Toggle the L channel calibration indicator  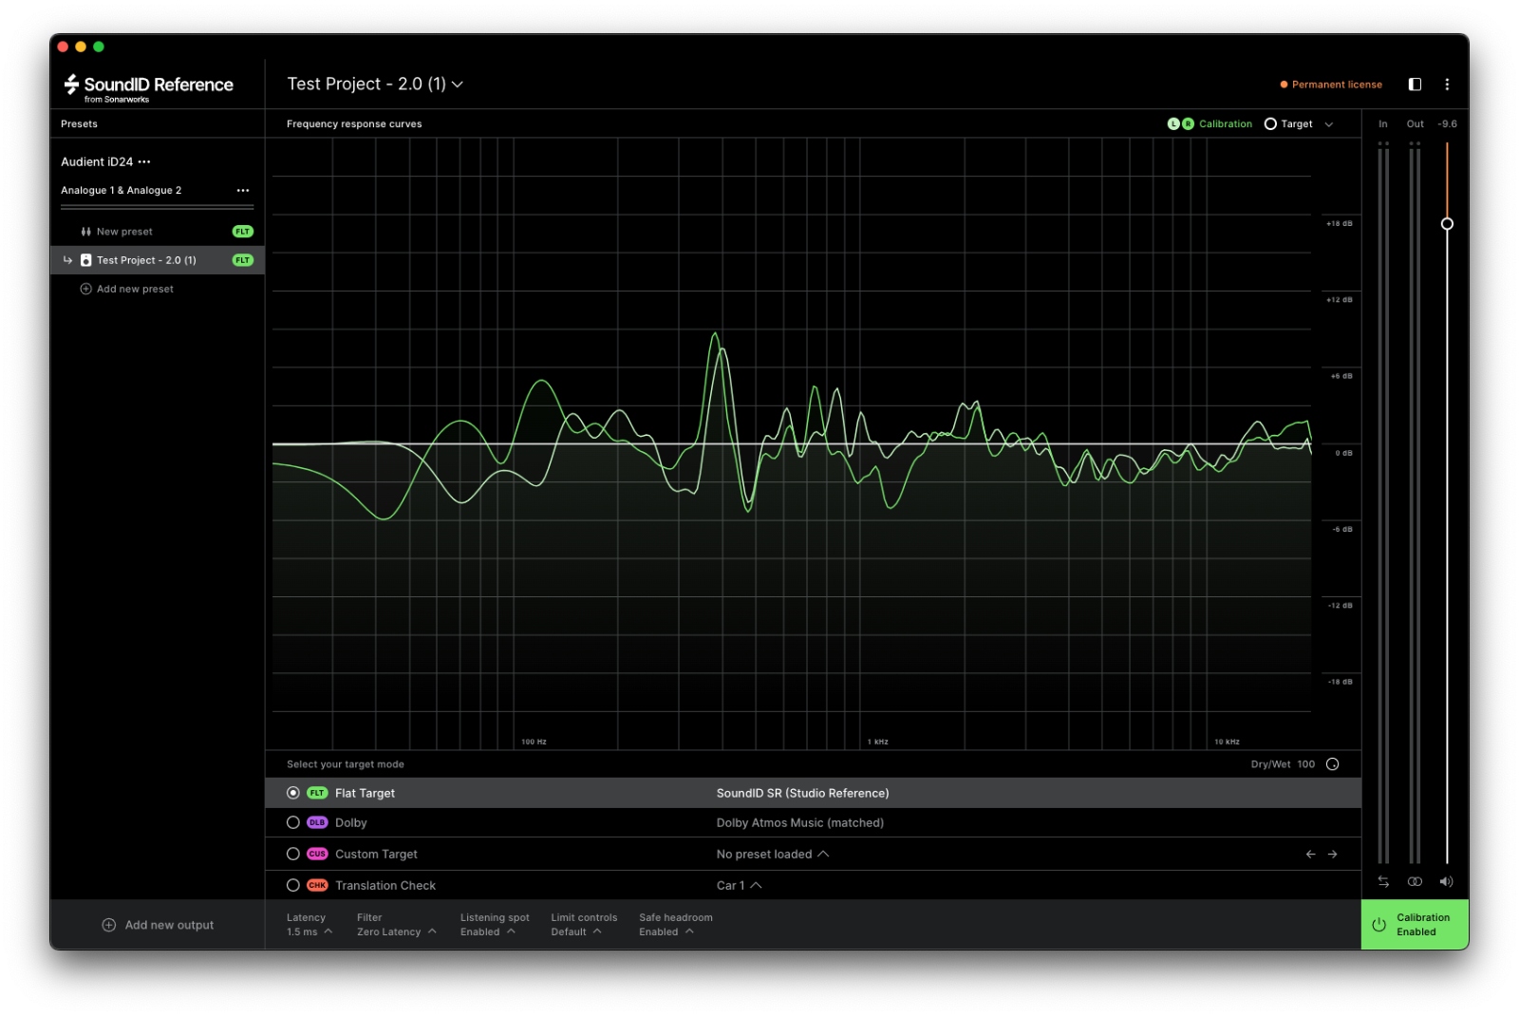tap(1174, 123)
